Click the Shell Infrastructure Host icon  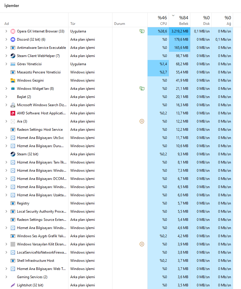point(13,261)
